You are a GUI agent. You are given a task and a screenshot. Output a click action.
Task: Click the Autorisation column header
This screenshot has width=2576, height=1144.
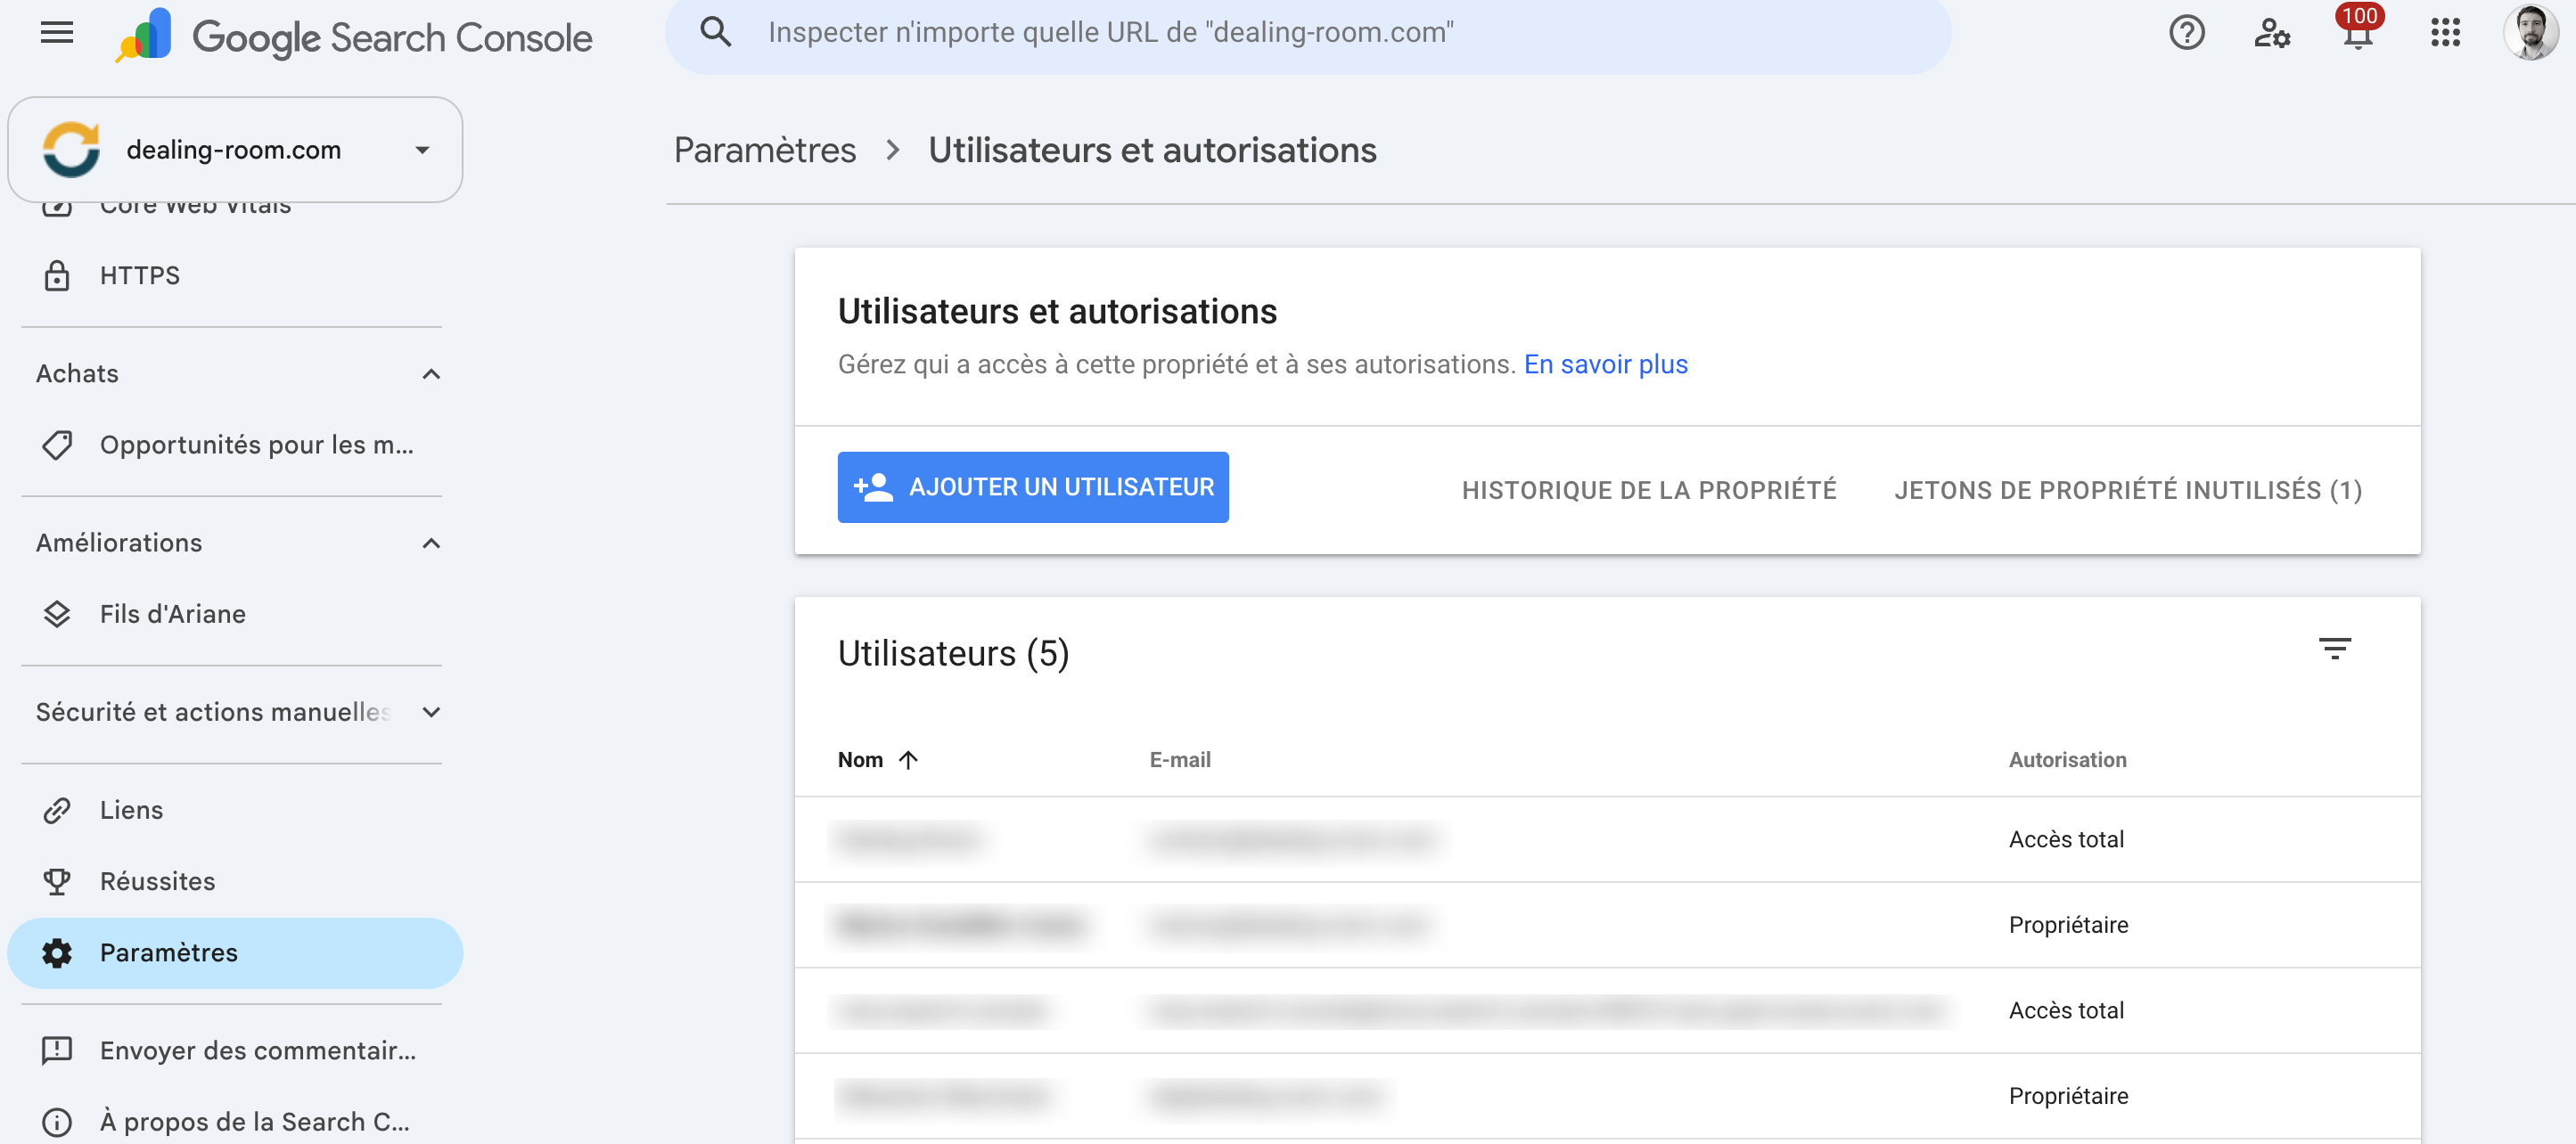(2068, 760)
